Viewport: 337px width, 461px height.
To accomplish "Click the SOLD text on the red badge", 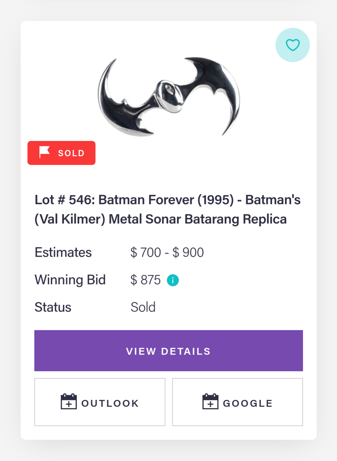I will (72, 153).
